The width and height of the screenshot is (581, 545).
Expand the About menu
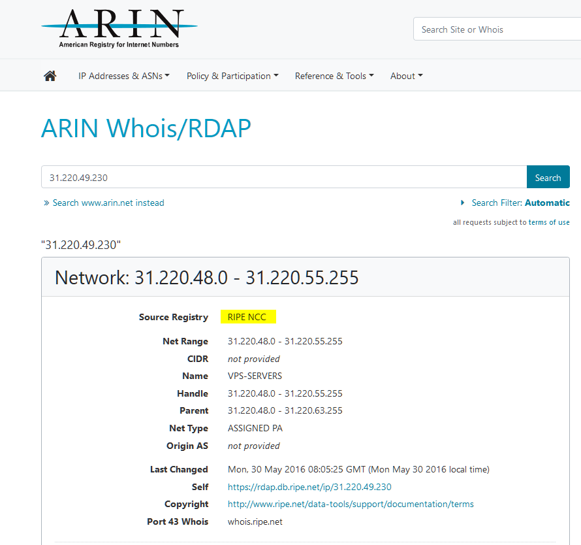406,76
